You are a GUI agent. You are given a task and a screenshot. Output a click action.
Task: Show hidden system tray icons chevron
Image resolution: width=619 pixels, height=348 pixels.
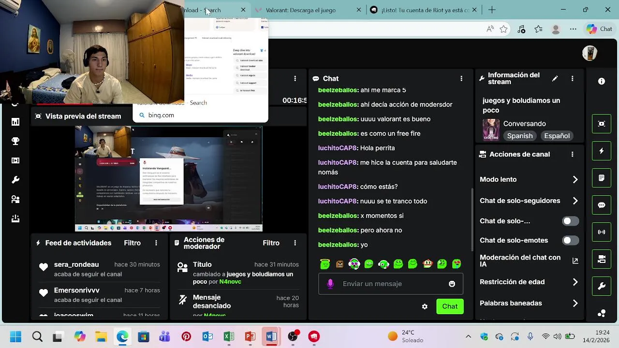(x=468, y=336)
